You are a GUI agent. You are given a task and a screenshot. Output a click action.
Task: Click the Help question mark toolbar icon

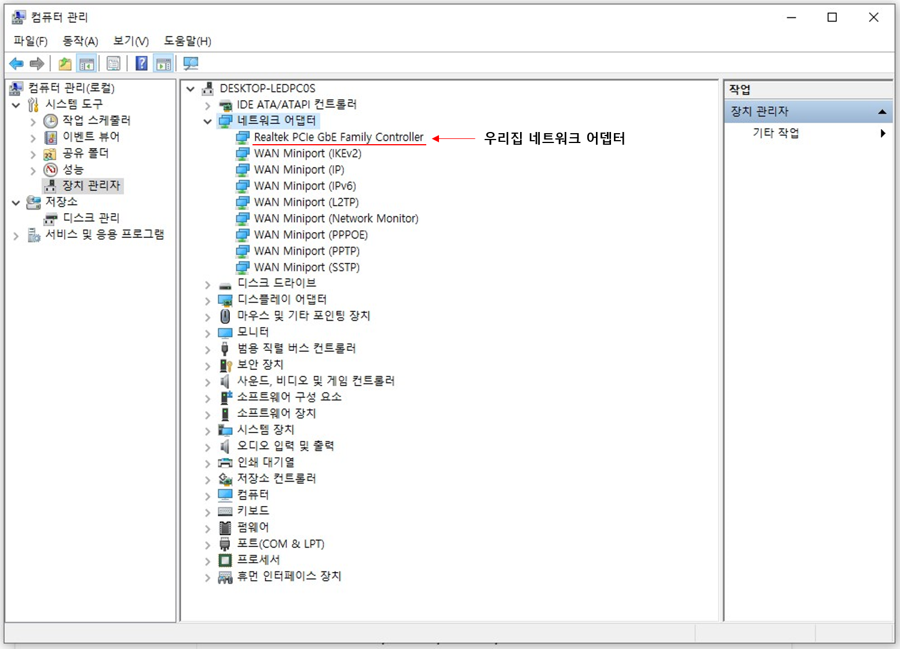141,63
